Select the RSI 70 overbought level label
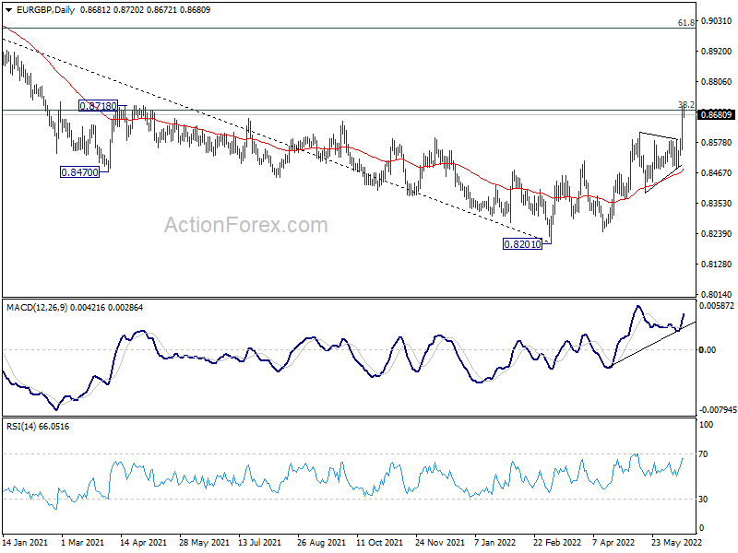 (707, 454)
